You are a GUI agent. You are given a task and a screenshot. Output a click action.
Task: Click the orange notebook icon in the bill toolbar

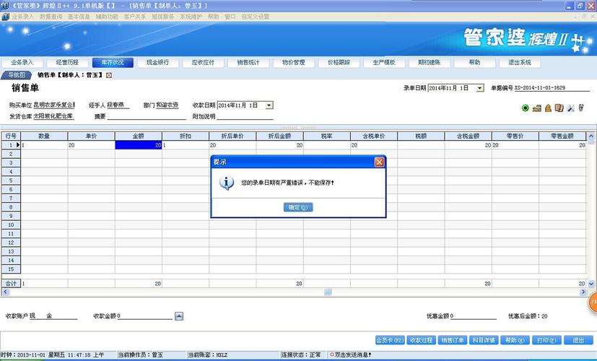pos(559,108)
